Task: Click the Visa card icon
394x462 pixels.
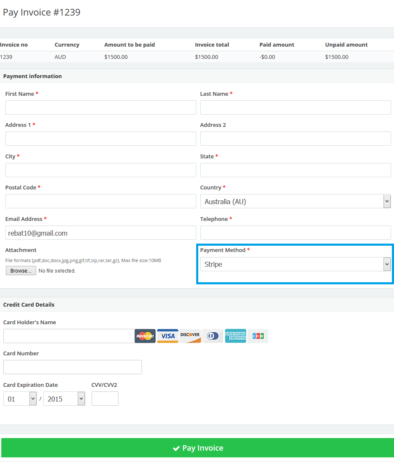Action: coord(168,336)
